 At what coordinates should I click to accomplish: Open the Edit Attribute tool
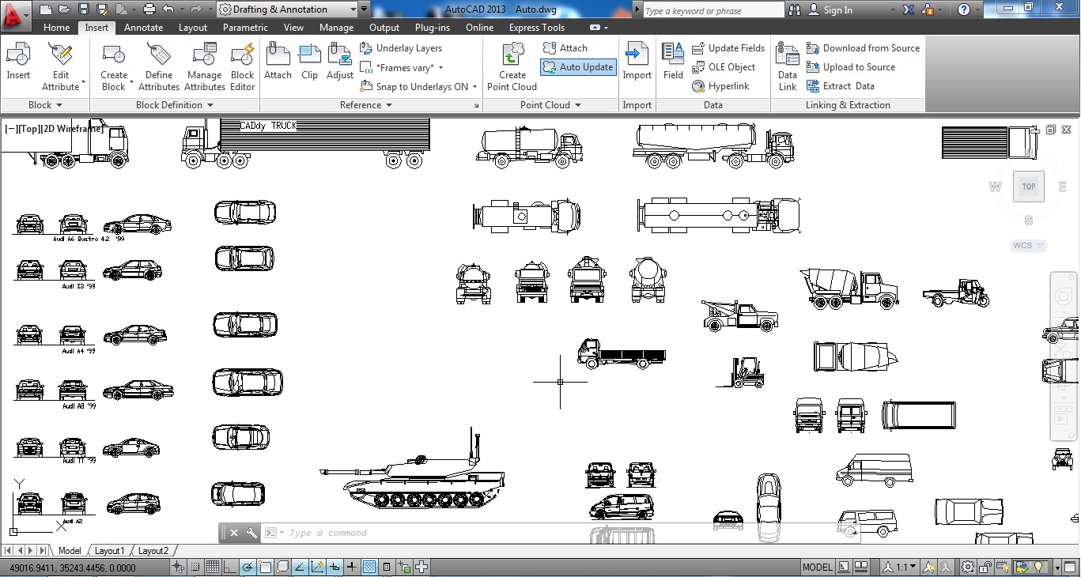tap(61, 67)
